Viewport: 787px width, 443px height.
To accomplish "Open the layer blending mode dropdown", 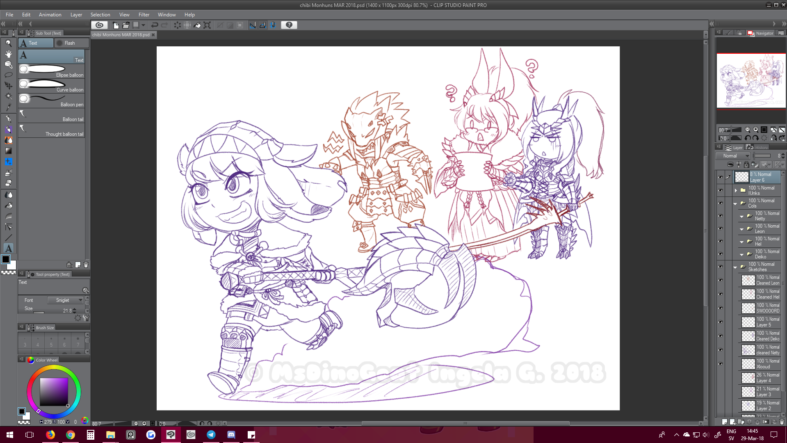I will coord(733,156).
